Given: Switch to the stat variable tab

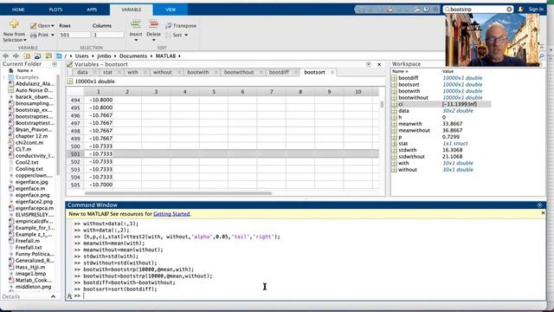Looking at the screenshot, I should (107, 72).
